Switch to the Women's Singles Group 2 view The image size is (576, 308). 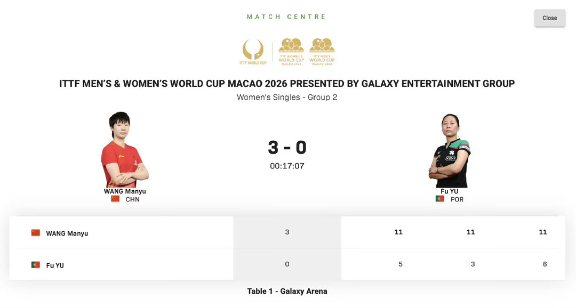[x=286, y=97]
